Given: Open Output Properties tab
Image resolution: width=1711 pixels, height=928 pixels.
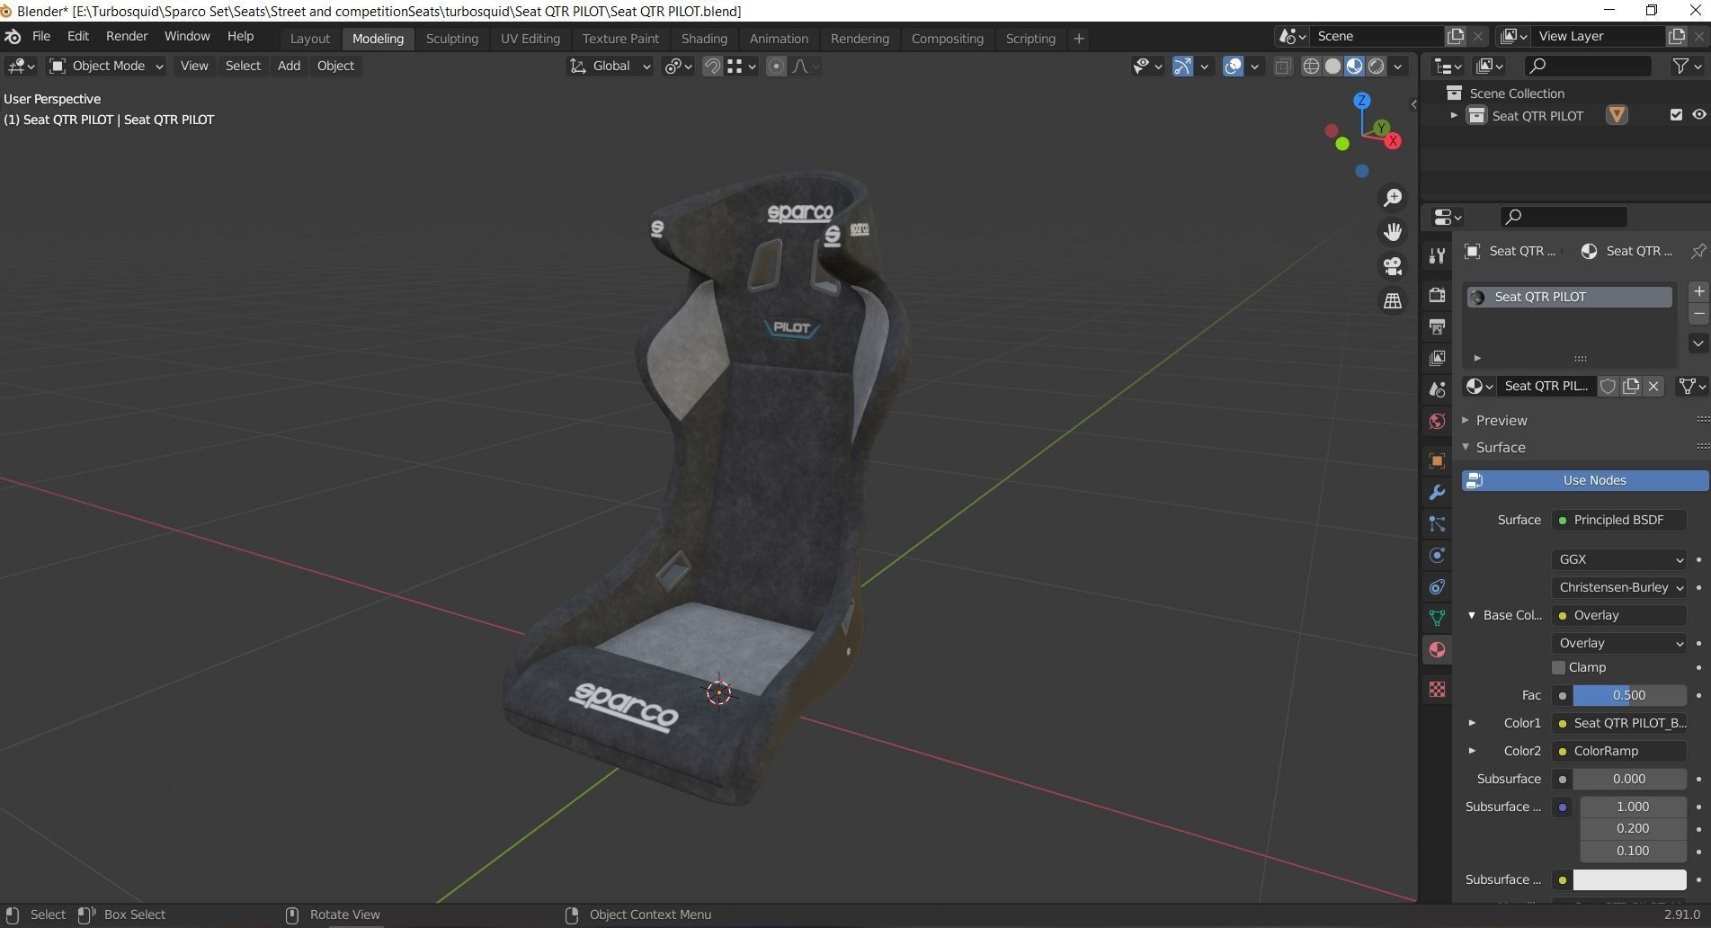Looking at the screenshot, I should tap(1437, 326).
